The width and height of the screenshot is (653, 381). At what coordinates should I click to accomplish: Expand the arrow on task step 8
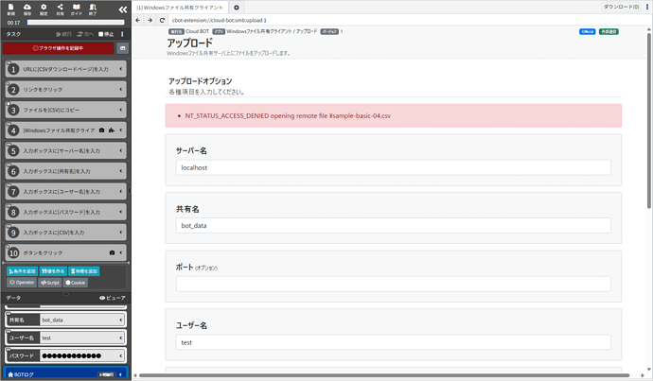[x=121, y=212]
